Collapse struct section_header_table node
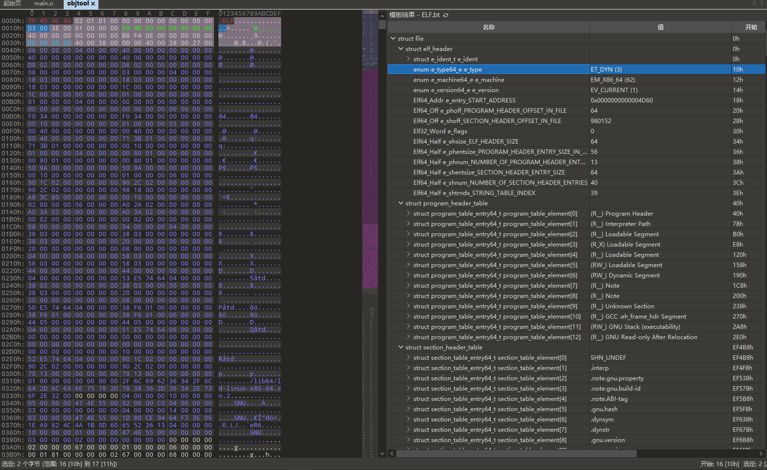Screen dimensions: 767x470 tap(401, 347)
